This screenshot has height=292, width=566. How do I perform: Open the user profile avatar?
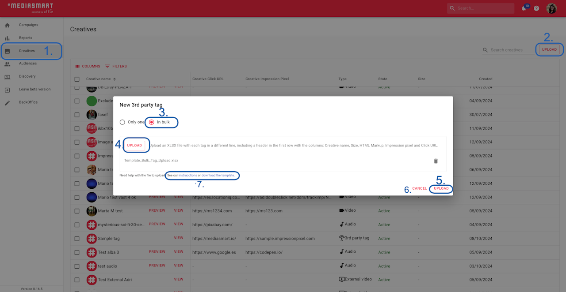click(x=551, y=8)
